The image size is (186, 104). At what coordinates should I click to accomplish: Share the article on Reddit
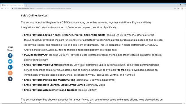(x=10, y=73)
